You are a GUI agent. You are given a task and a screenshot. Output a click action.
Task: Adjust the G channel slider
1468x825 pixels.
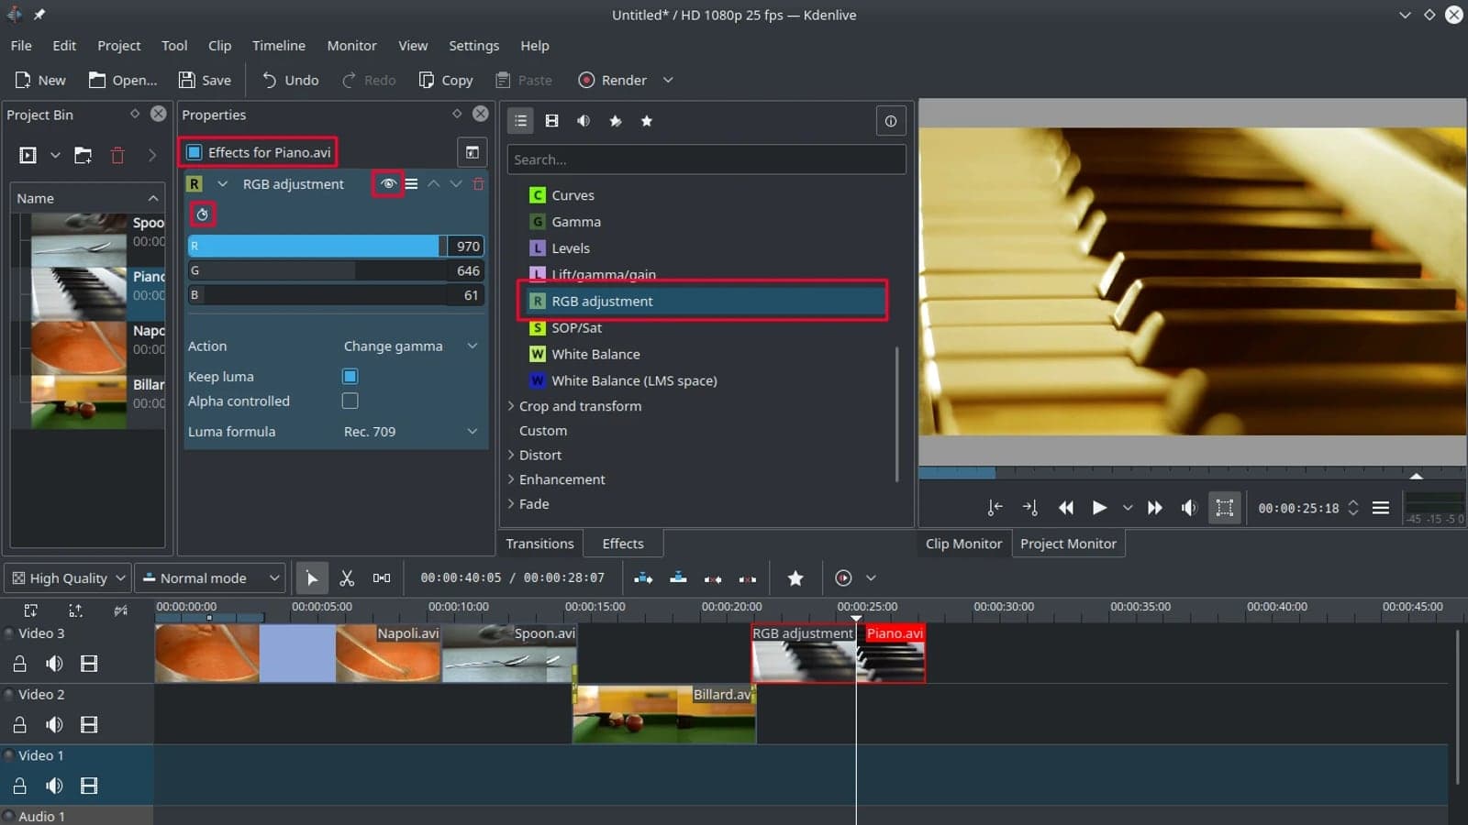[x=316, y=270]
